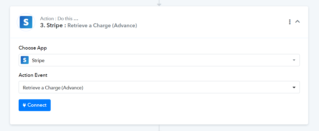The height and width of the screenshot is (131, 319).
Task: Select the Choose App combo box showing Stripe
Action: click(x=159, y=60)
